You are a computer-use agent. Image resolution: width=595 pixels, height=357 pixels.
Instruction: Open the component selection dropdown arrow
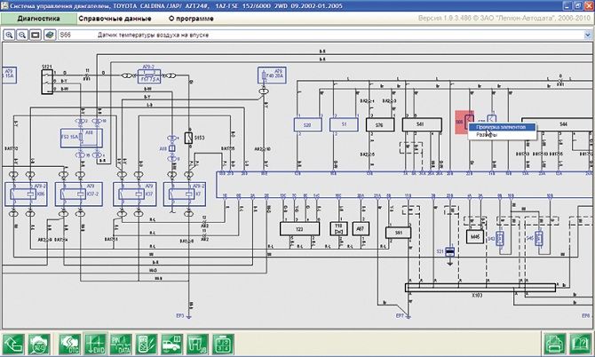[x=588, y=35]
